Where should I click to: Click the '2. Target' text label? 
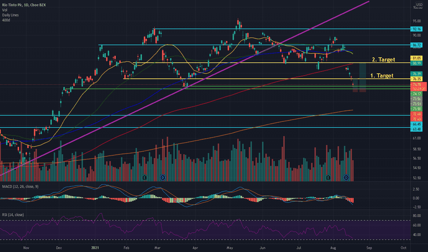pyautogui.click(x=383, y=60)
